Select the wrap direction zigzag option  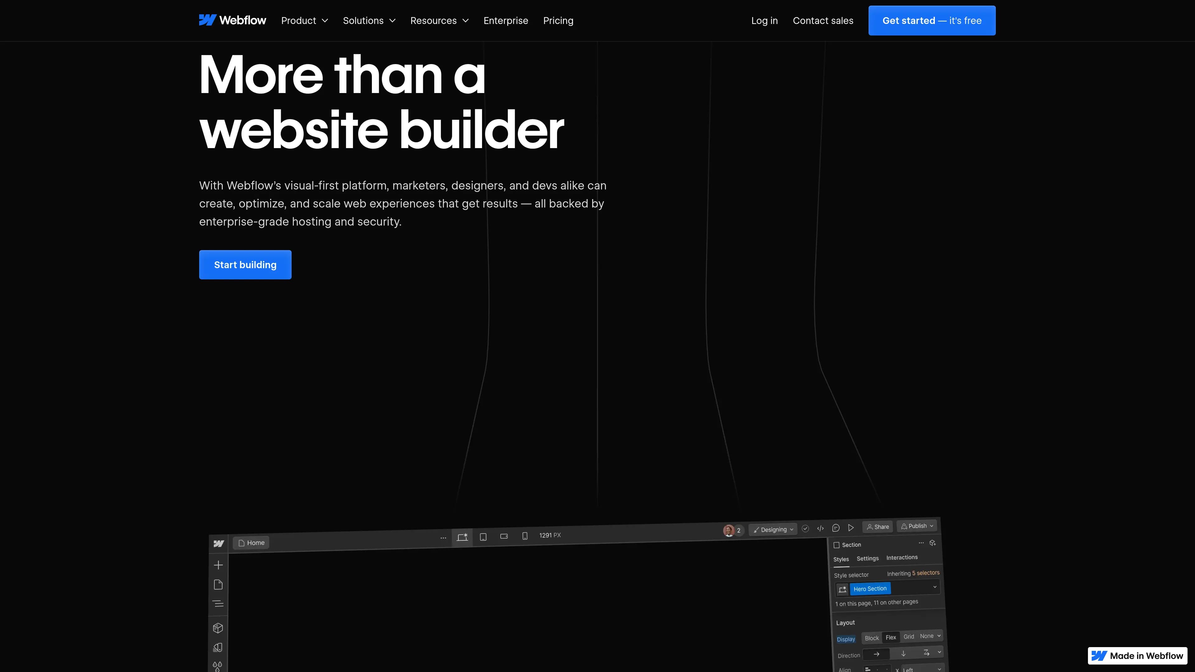point(926,652)
